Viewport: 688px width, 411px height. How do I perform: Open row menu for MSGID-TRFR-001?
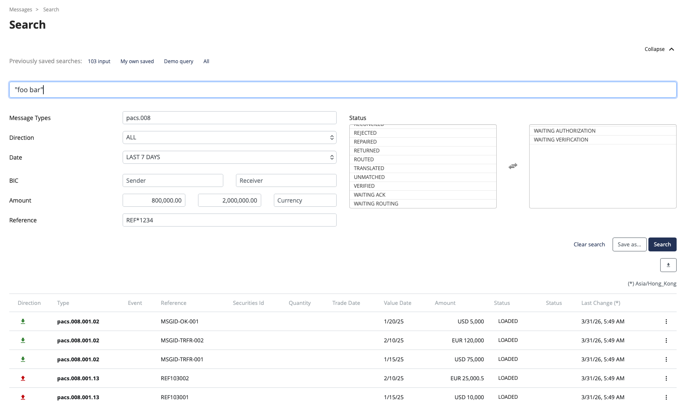click(x=666, y=359)
